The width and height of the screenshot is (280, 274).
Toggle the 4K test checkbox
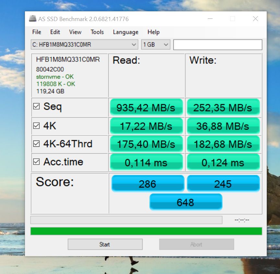tap(36, 126)
